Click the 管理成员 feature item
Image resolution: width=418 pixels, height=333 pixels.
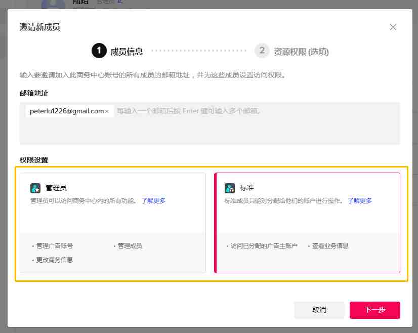click(x=130, y=246)
